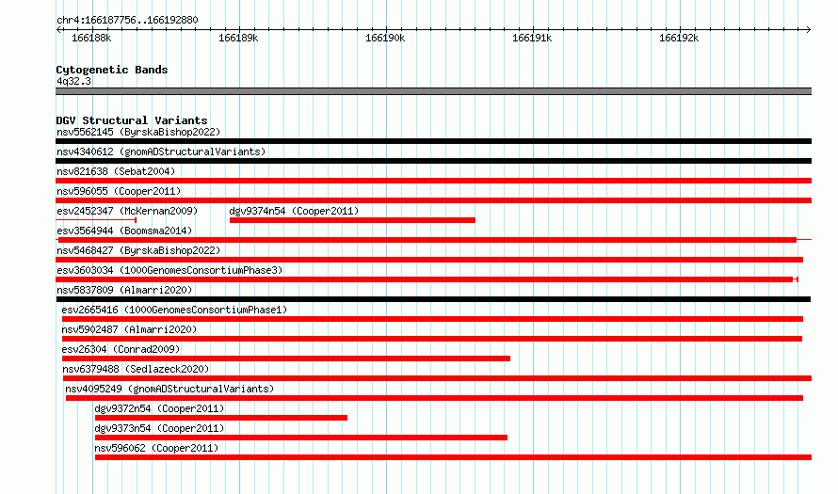838x494 pixels.
Task: Click the DGV Structural Variants track title
Action: coord(132,120)
